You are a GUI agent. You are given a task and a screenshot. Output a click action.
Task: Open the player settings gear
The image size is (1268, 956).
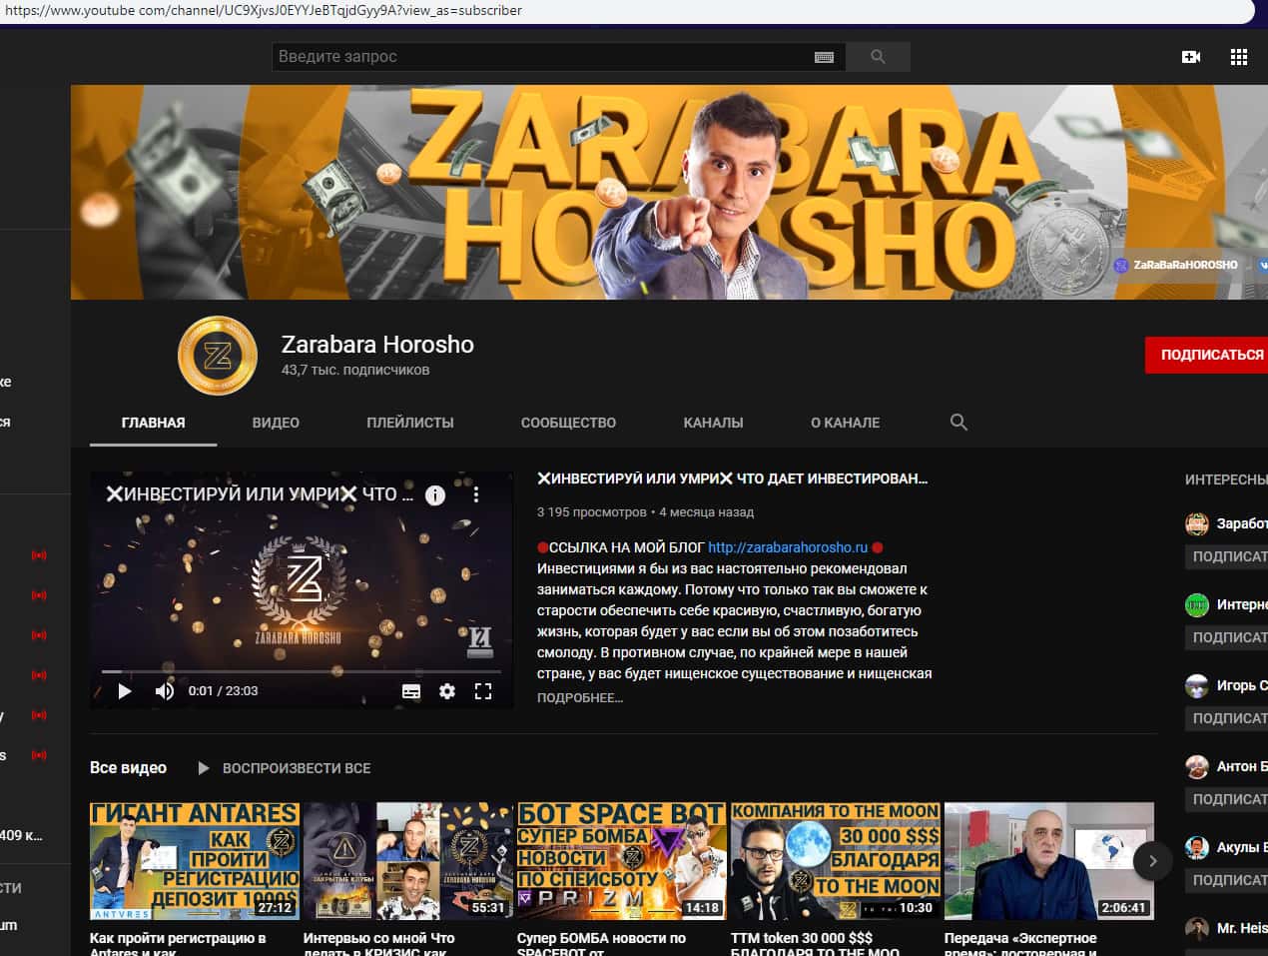pos(447,691)
